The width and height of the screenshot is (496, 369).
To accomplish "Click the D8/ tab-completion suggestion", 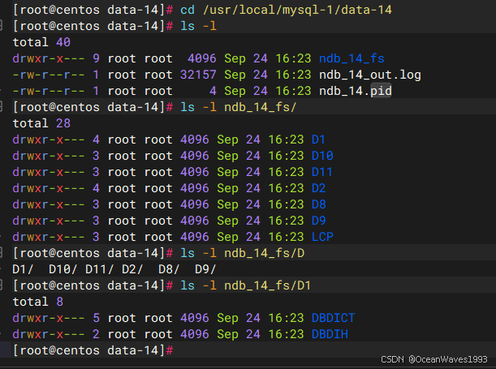I will tap(169, 269).
